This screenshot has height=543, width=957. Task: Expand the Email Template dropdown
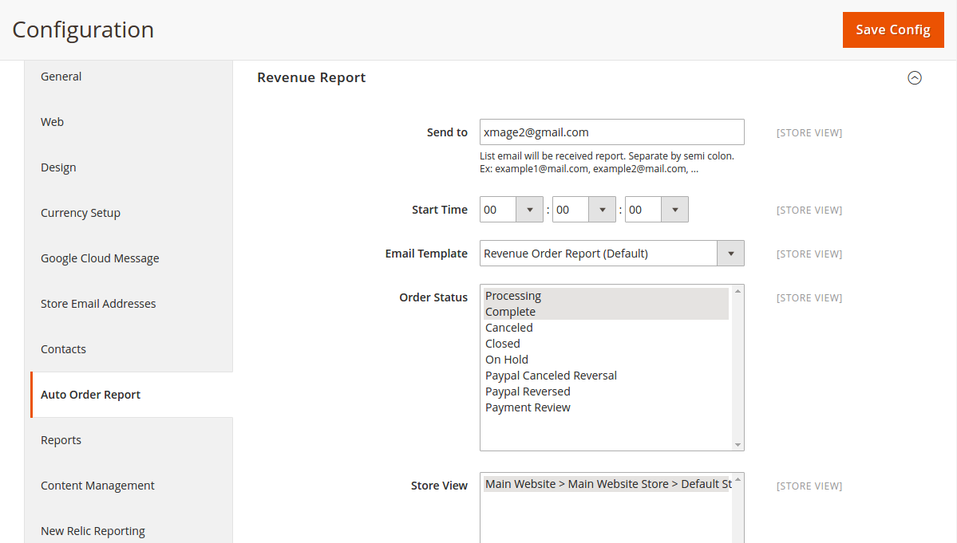(611, 254)
